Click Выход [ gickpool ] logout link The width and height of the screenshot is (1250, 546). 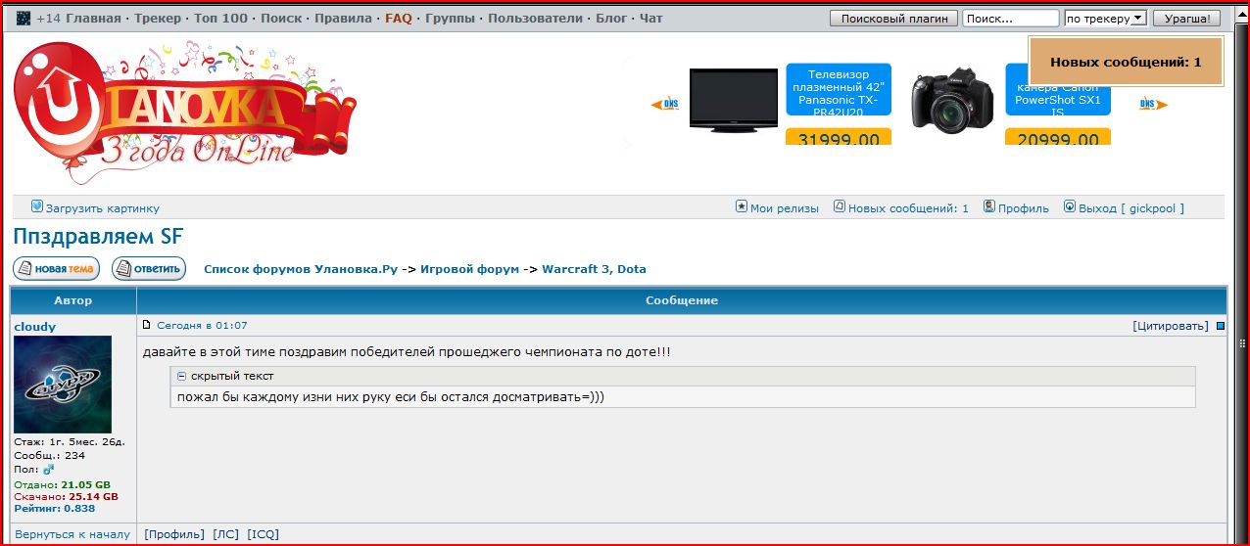[1131, 208]
